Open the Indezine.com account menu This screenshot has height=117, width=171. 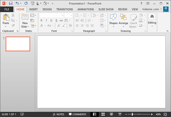point(152,9)
